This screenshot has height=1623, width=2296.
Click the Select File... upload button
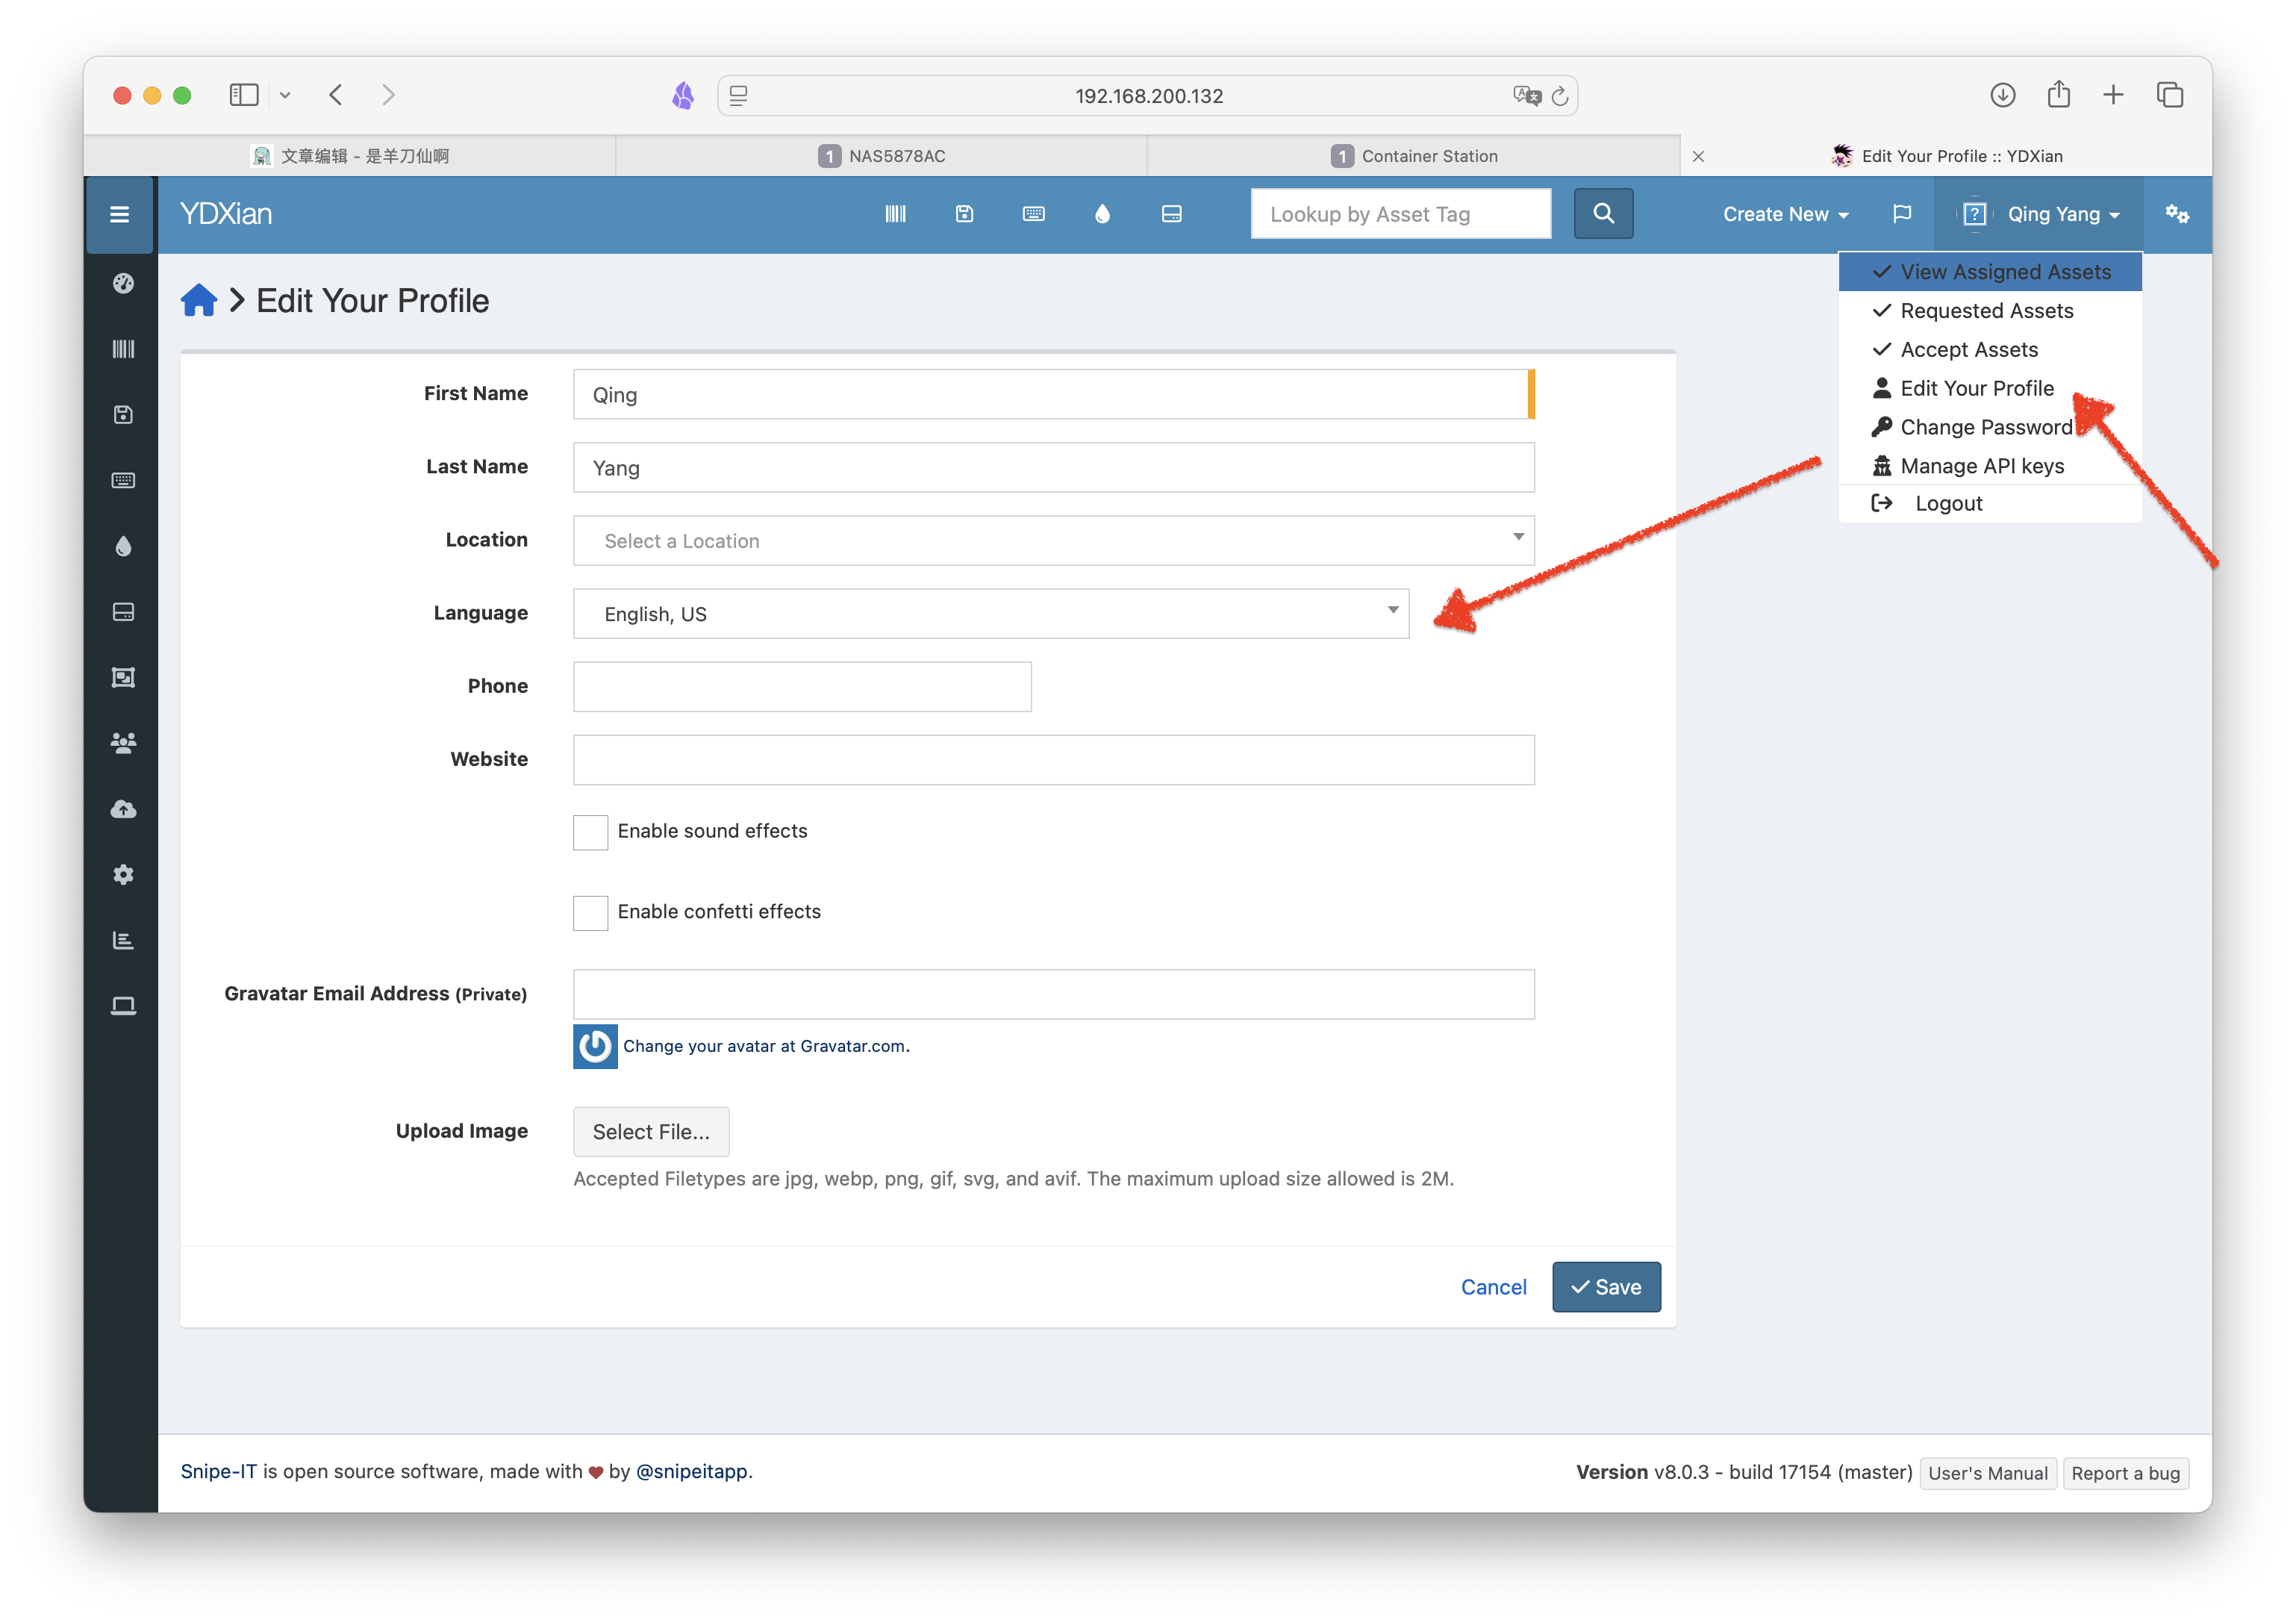point(650,1132)
